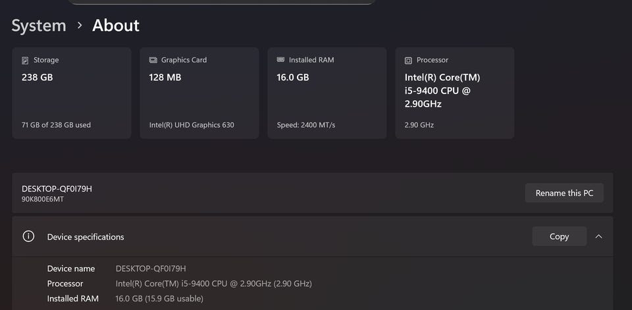Click the Device name value DESKTOP-QF0I79H in specifications

tap(151, 269)
